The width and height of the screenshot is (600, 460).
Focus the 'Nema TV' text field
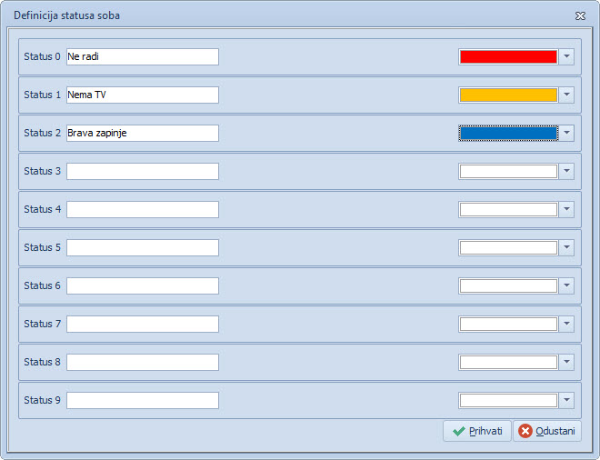click(x=142, y=95)
